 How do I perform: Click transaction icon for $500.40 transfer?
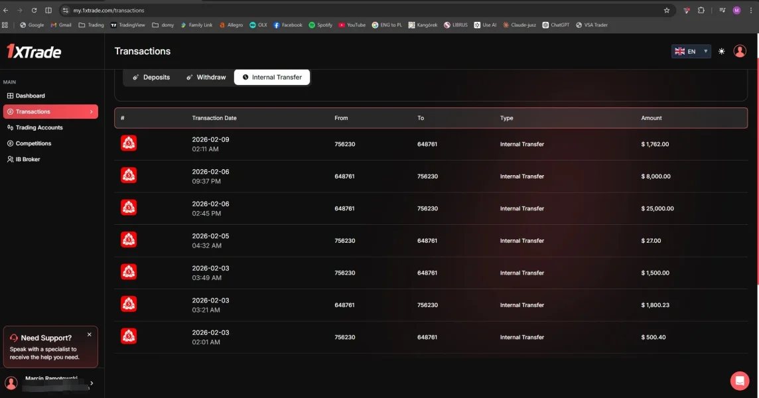129,336
